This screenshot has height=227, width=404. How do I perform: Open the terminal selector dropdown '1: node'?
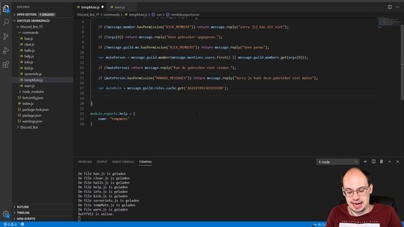pos(338,162)
